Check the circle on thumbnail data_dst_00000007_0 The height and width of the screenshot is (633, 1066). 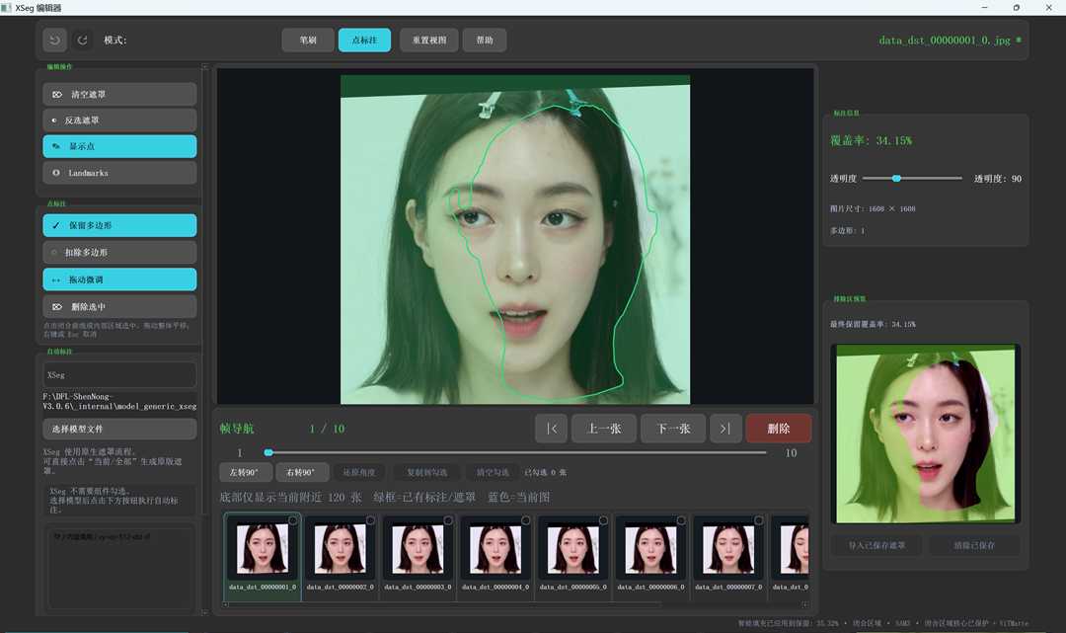759,520
